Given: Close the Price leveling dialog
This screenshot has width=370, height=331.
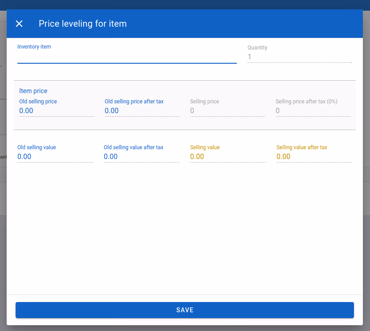Looking at the screenshot, I should click(19, 24).
